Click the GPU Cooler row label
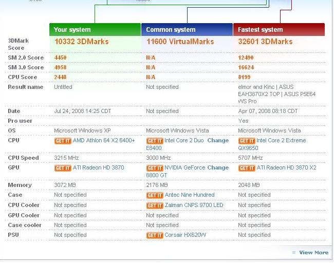This screenshot has width=334, height=263. [24, 215]
